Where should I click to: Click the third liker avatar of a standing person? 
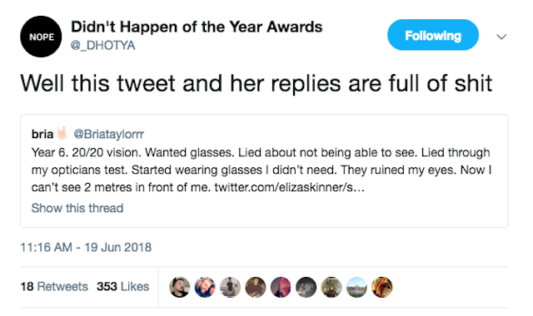[x=230, y=287]
